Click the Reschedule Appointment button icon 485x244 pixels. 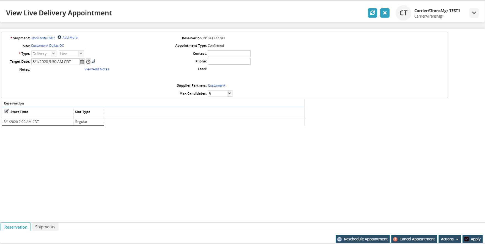(x=339, y=239)
